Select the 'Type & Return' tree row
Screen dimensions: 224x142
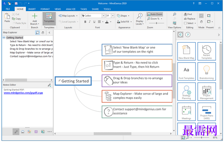tap(31, 45)
